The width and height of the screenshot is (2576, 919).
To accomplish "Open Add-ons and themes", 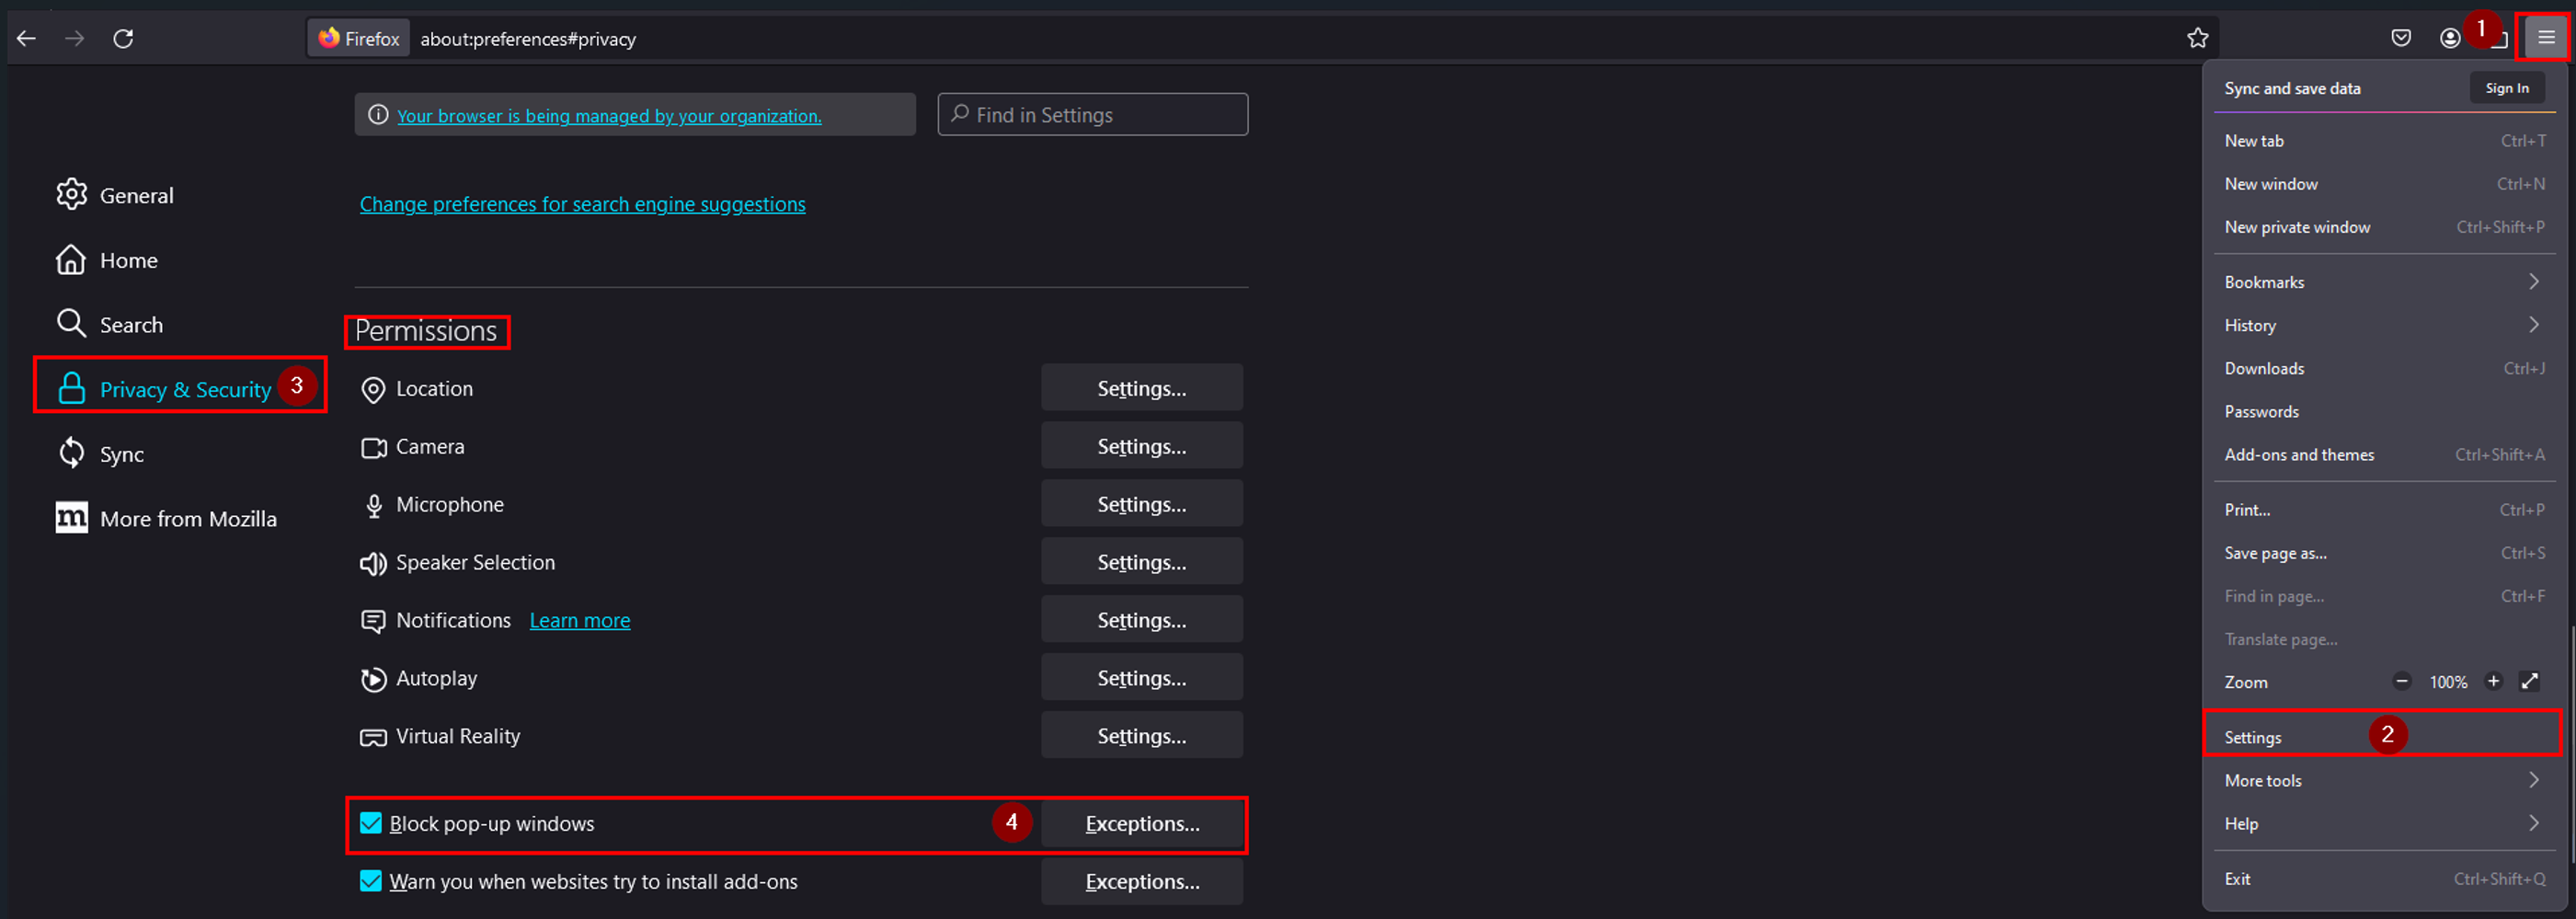I will click(x=2383, y=454).
